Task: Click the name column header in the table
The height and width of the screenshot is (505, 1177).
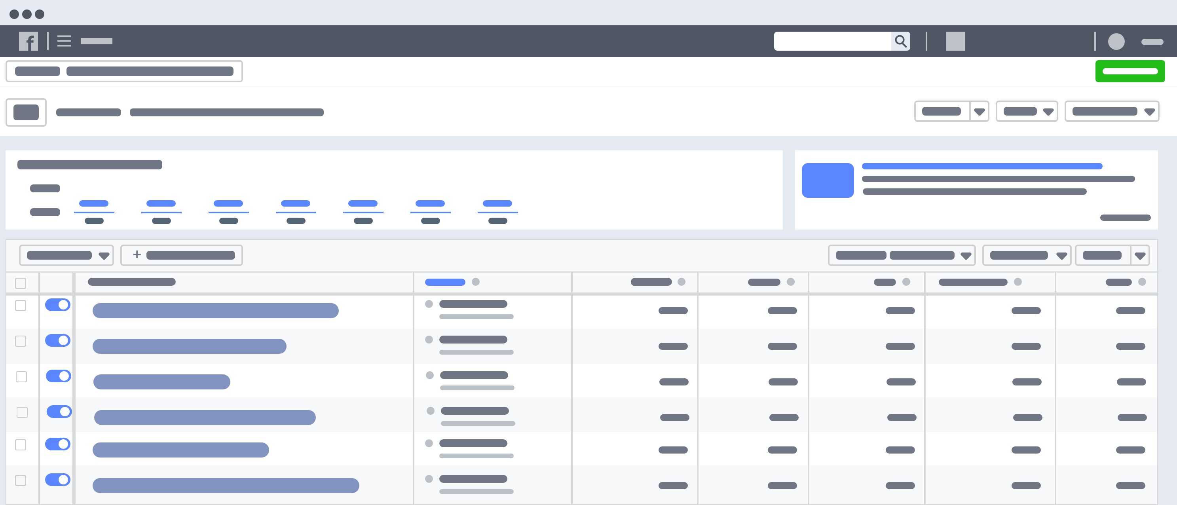Action: pyautogui.click(x=131, y=282)
